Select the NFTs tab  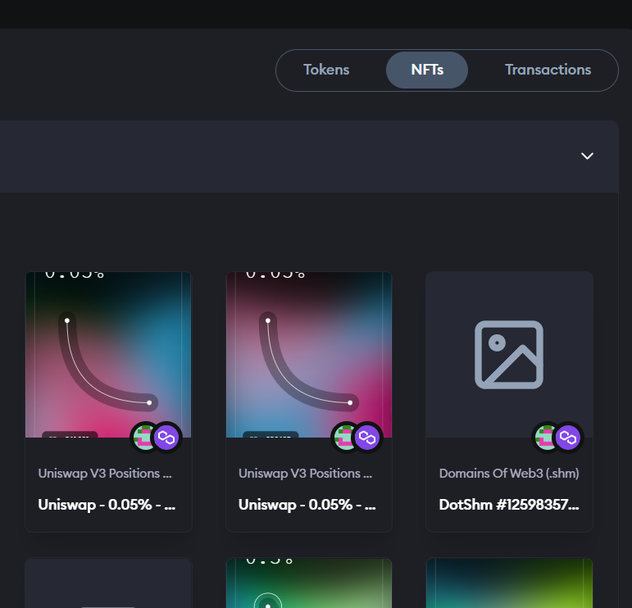pyautogui.click(x=427, y=70)
